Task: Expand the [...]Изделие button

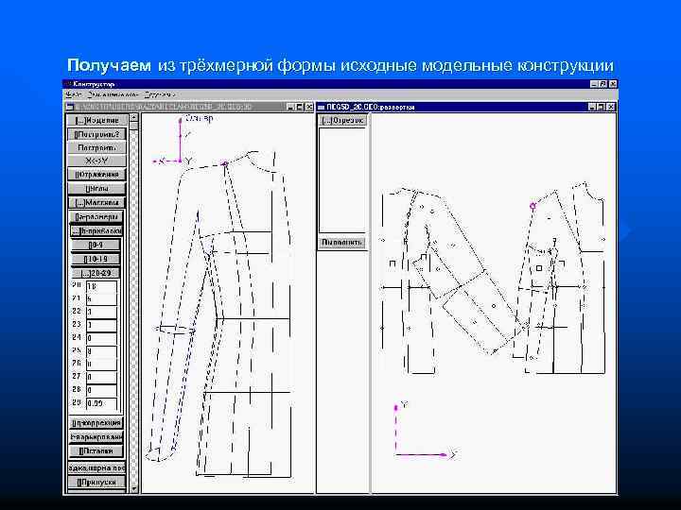Action: [96, 121]
